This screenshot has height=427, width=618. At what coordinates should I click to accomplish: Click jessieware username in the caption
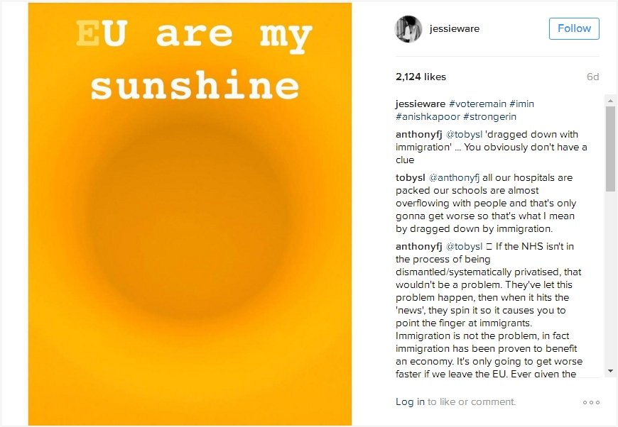[x=421, y=104]
